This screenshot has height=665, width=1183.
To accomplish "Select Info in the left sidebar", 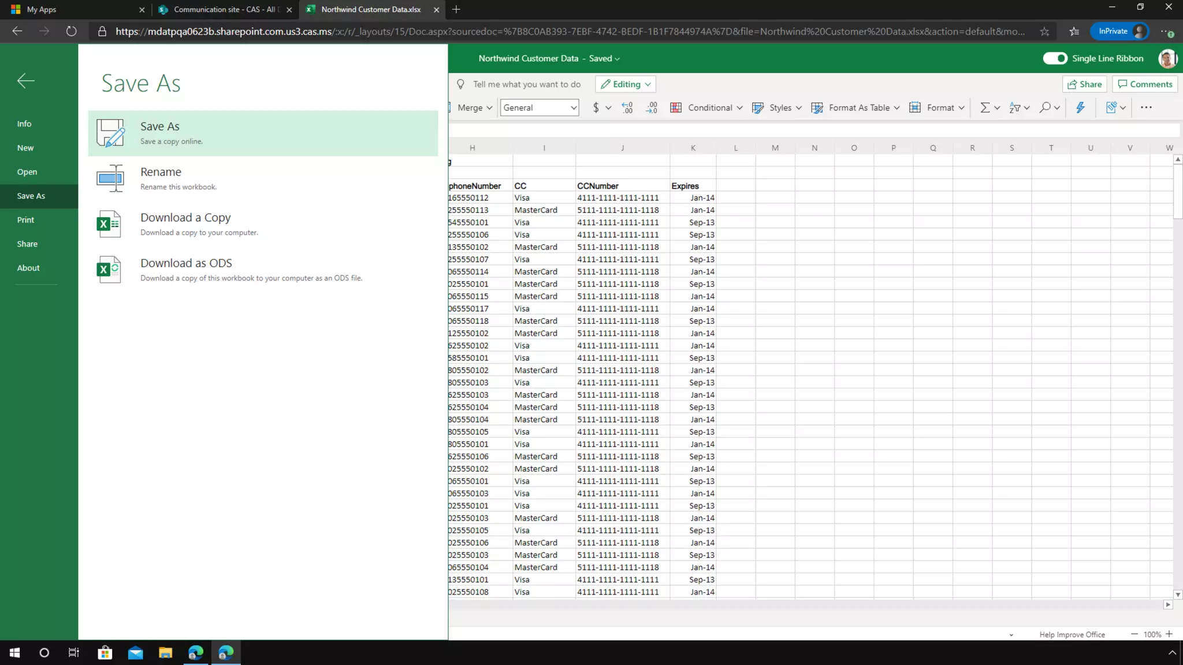I will tap(24, 124).
